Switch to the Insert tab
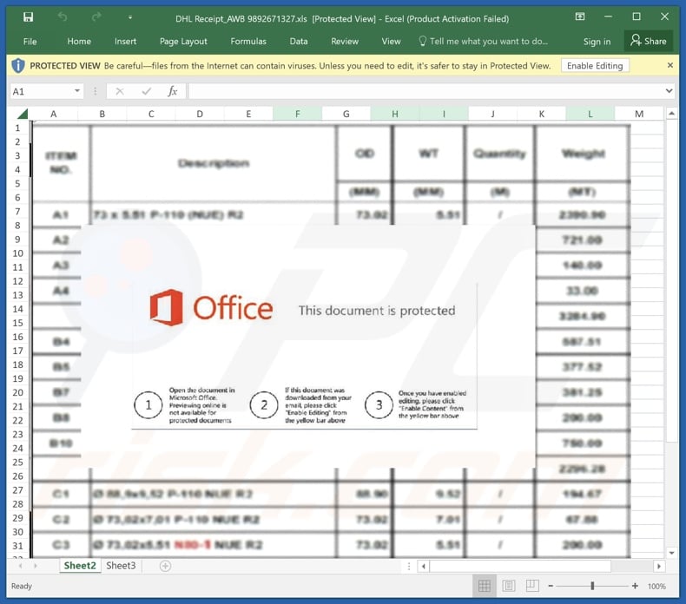This screenshot has width=686, height=604. 126,42
